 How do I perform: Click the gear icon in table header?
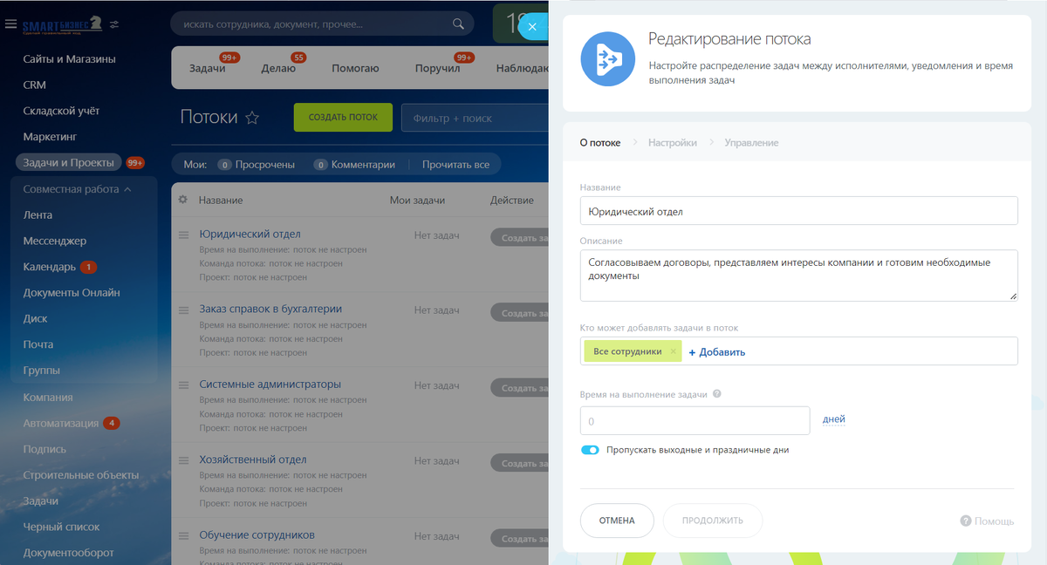tap(183, 200)
